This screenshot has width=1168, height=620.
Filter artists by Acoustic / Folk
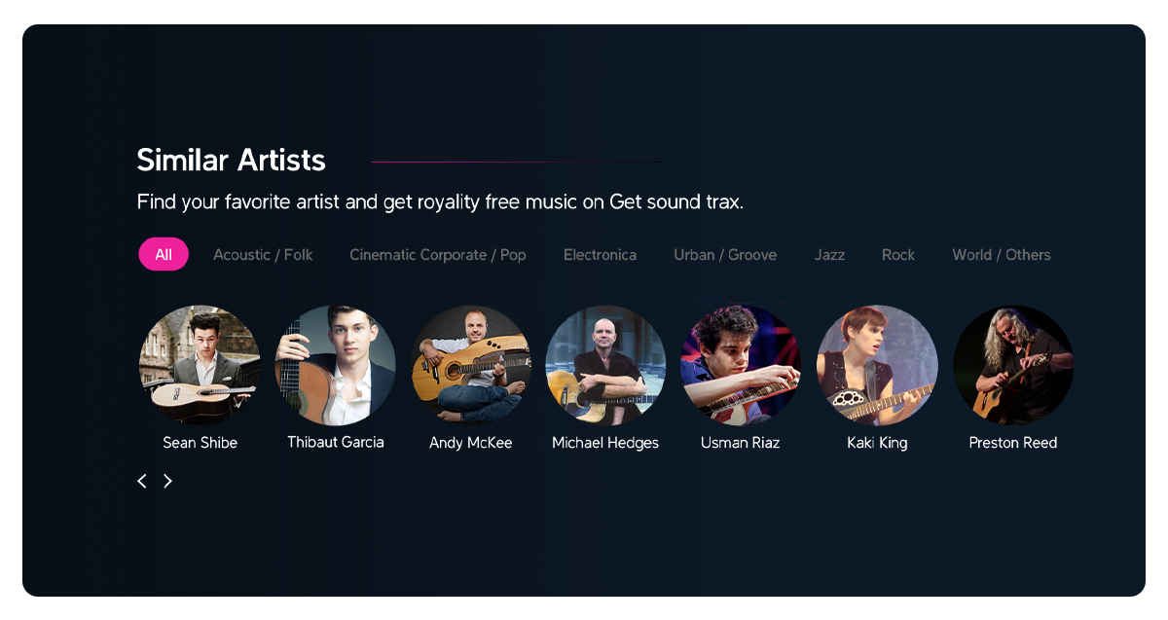263,254
